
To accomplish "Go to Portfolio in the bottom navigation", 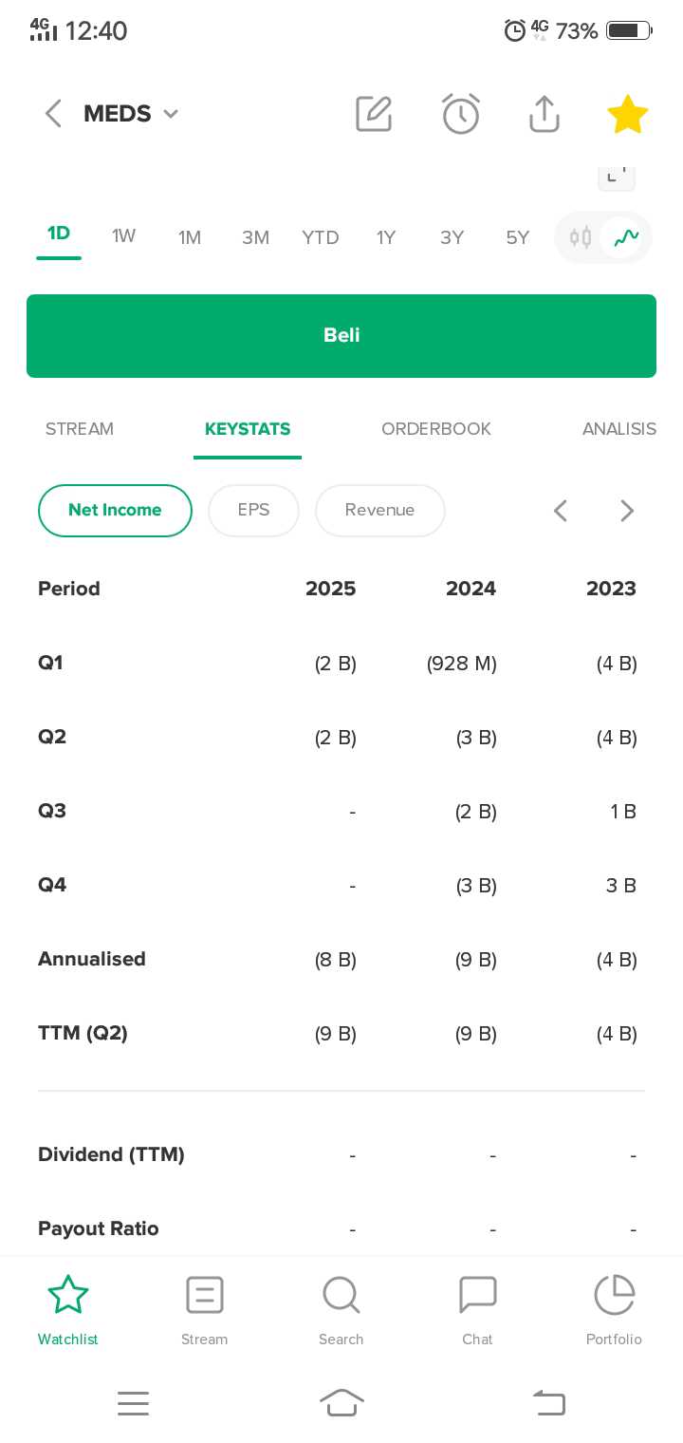I will click(x=614, y=1310).
